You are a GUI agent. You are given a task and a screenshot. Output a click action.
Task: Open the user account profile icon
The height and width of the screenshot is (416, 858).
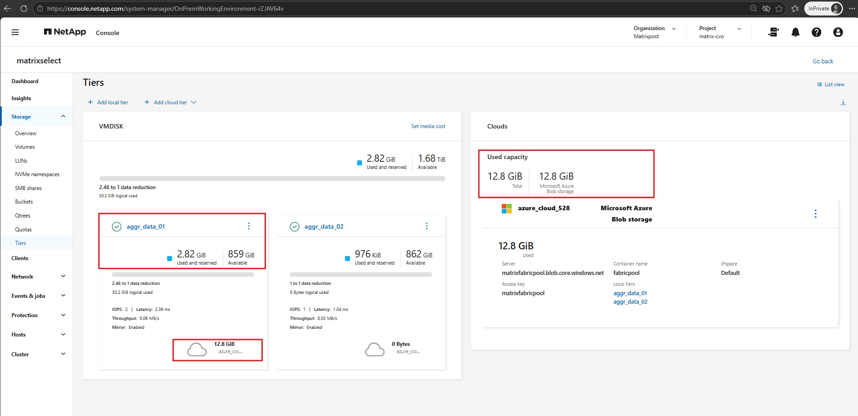(838, 32)
